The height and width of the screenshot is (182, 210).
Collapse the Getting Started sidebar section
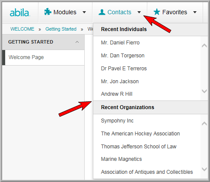77,42
